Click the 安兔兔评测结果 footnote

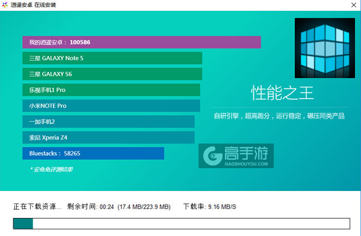click(x=52, y=169)
